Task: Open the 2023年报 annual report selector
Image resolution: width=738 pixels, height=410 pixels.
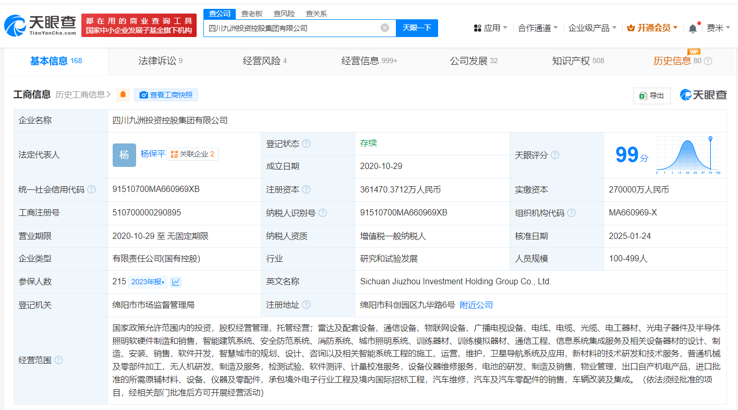Action: [148, 282]
